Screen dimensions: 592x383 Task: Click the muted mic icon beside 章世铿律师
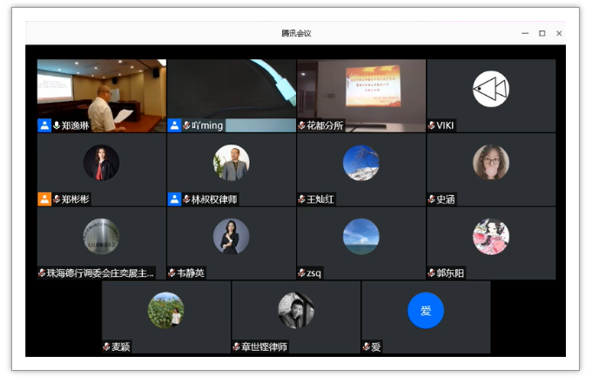tap(236, 346)
